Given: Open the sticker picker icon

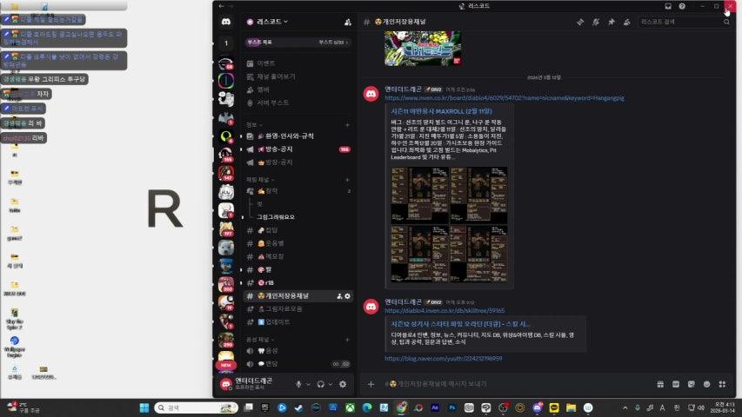Looking at the screenshot, I should point(692,384).
